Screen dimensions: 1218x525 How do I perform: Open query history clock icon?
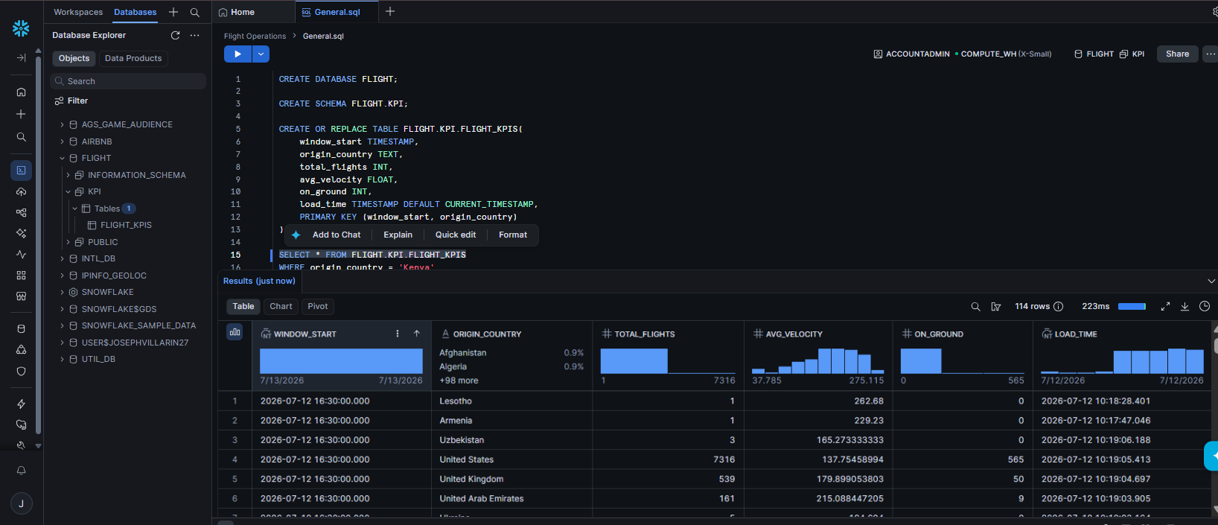coord(1205,306)
